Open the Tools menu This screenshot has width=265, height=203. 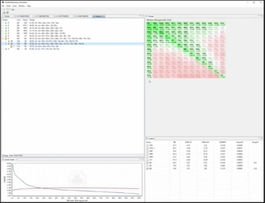click(15, 6)
